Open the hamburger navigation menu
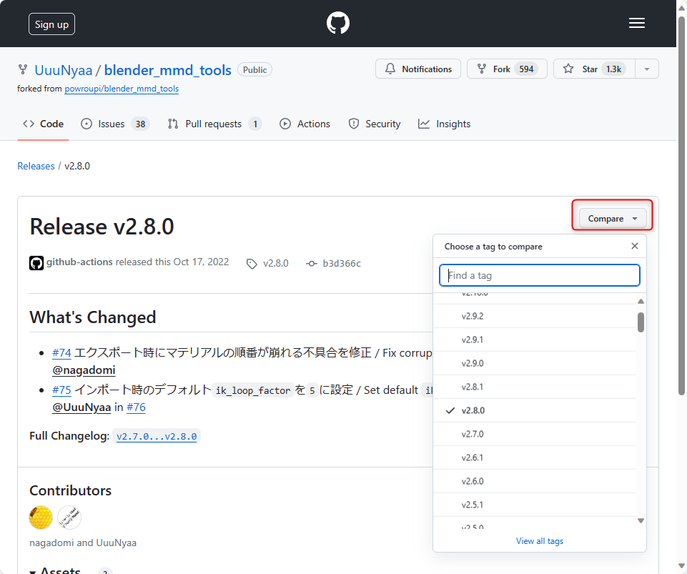The image size is (687, 574). coord(637,23)
